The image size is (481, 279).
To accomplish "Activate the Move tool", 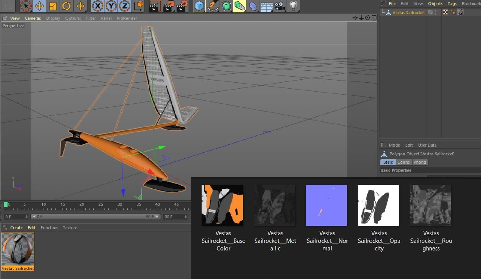I will 39,6.
